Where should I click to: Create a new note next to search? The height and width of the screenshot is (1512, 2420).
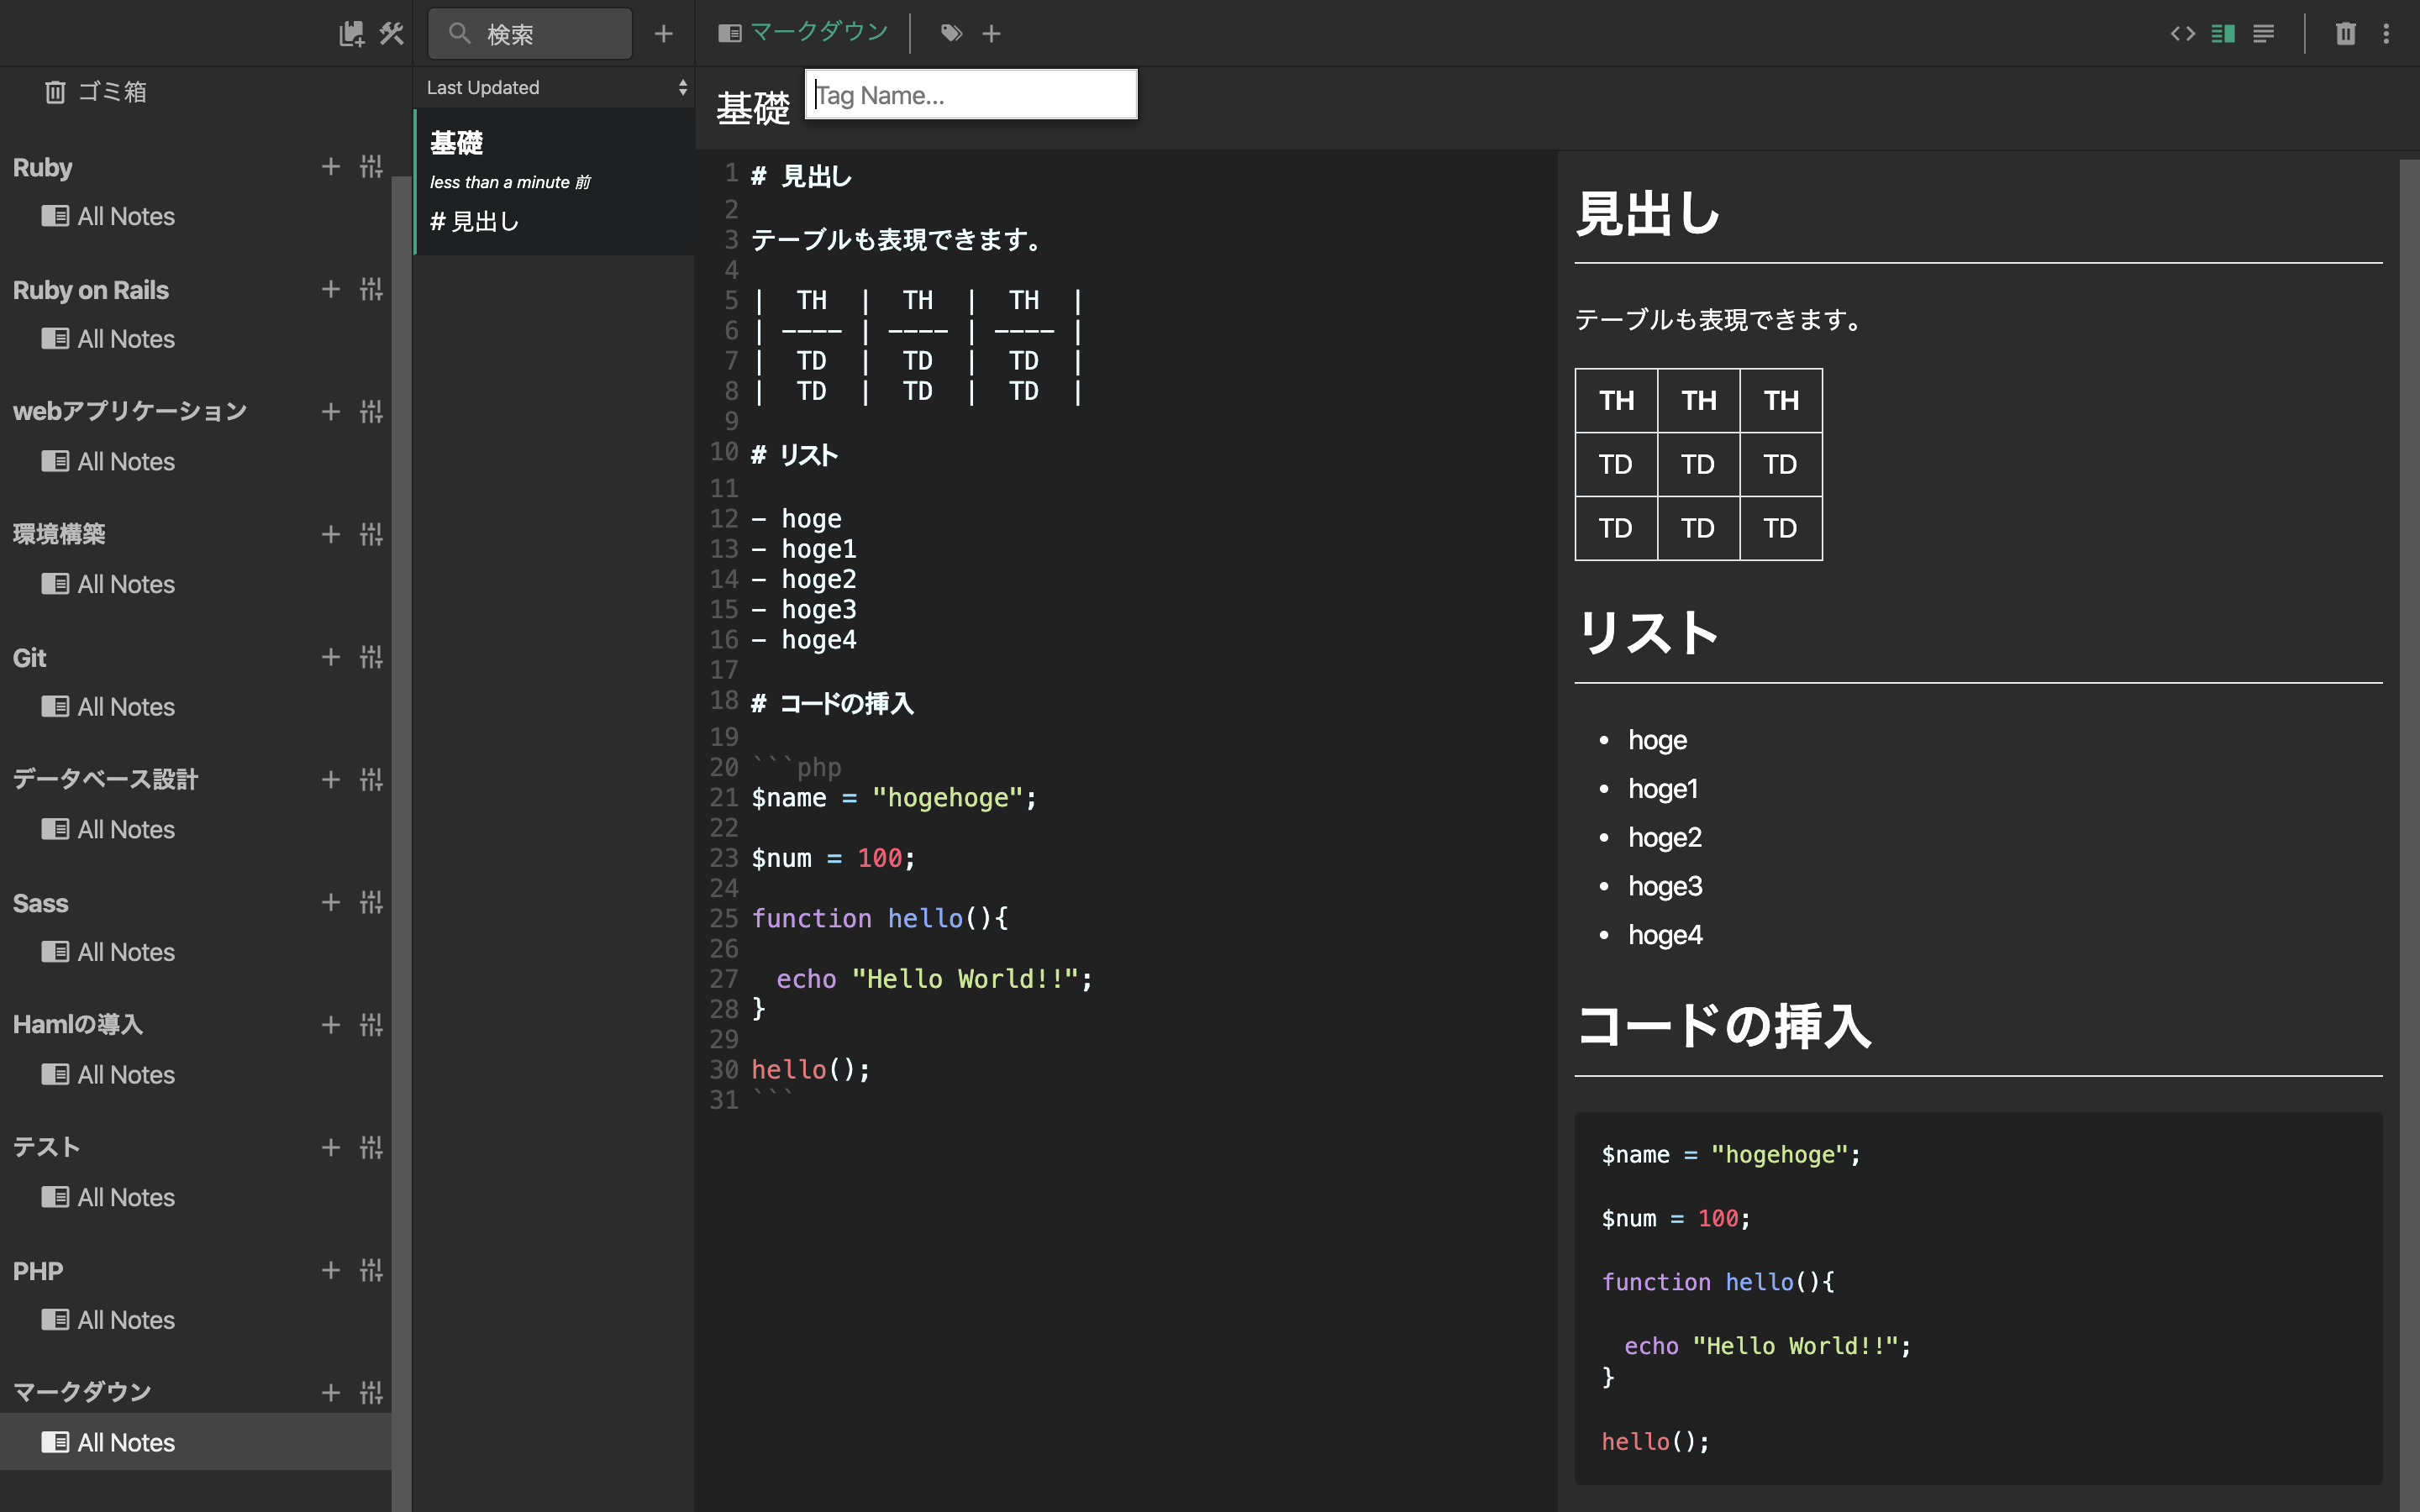[663, 33]
